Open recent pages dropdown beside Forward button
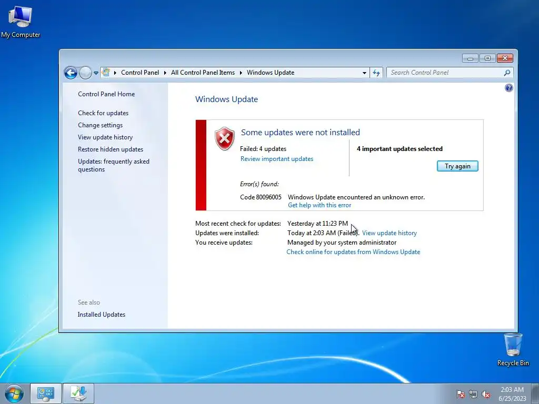This screenshot has height=404, width=539. click(96, 73)
